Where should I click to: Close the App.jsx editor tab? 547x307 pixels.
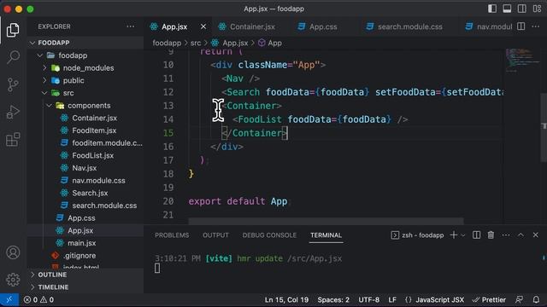pos(203,26)
